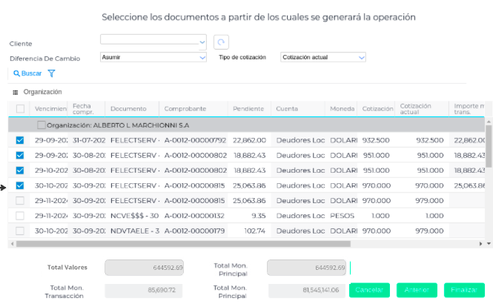This screenshot has width=493, height=304.
Task: Click the Buscar link
Action: click(x=31, y=73)
